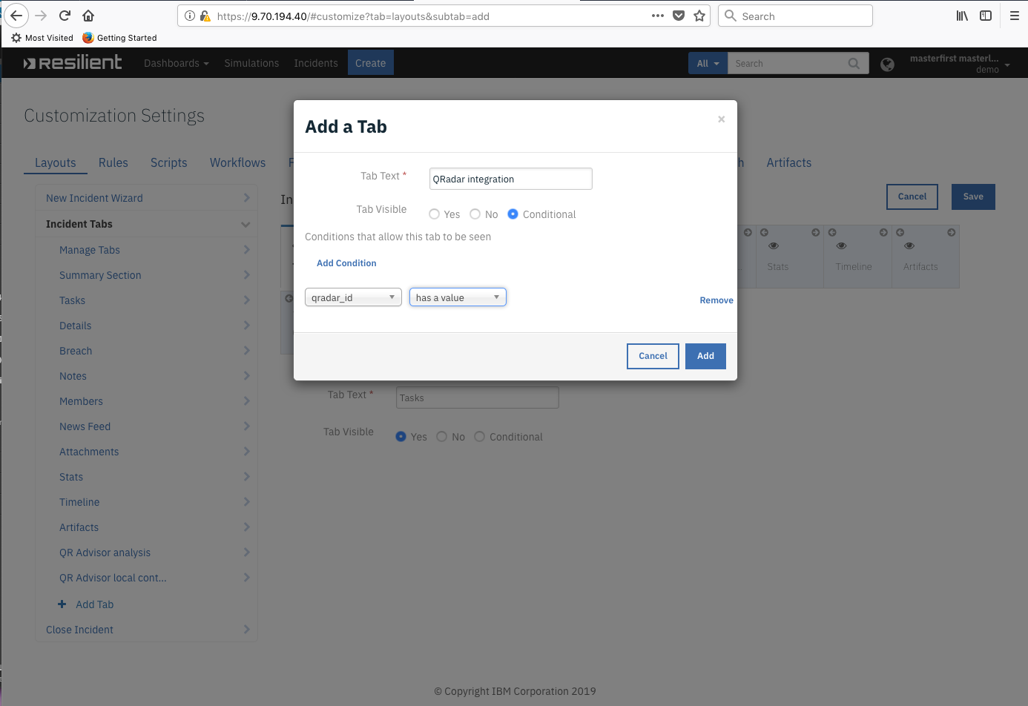This screenshot has width=1028, height=706.
Task: Open browser home page
Action: [x=88, y=16]
